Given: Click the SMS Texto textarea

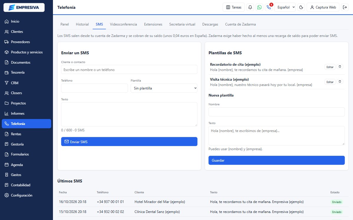Looking at the screenshot, I should pos(129,114).
